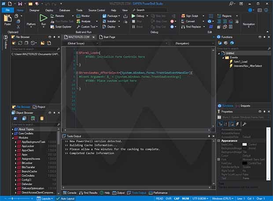Click the Regions icon
Viewport: 273px width, 201px height.
[x=219, y=16]
